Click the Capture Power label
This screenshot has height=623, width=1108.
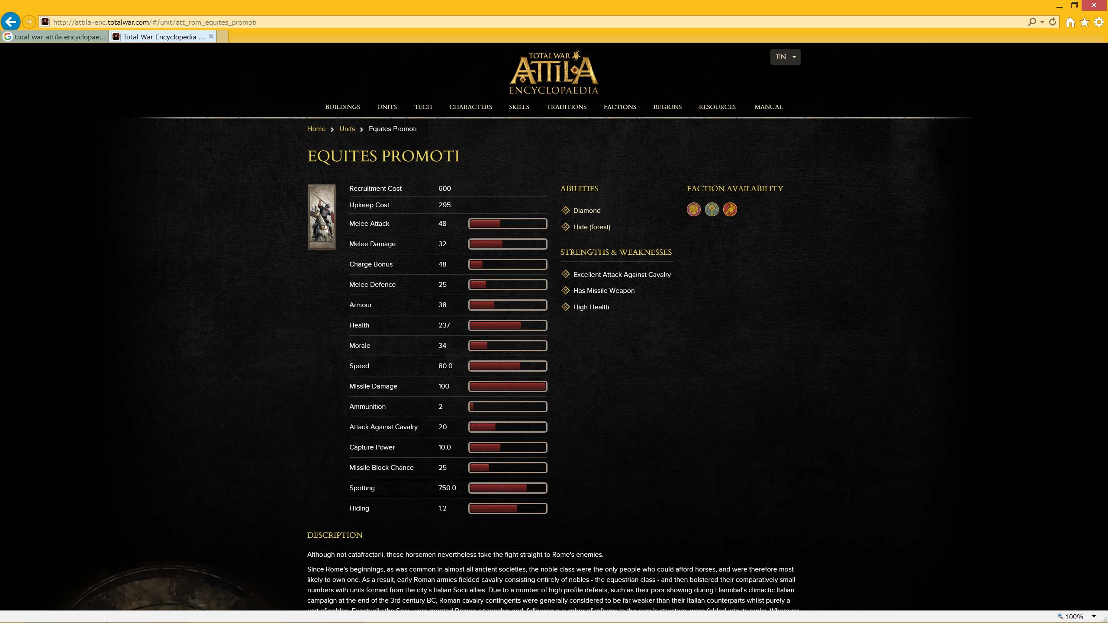(x=372, y=447)
